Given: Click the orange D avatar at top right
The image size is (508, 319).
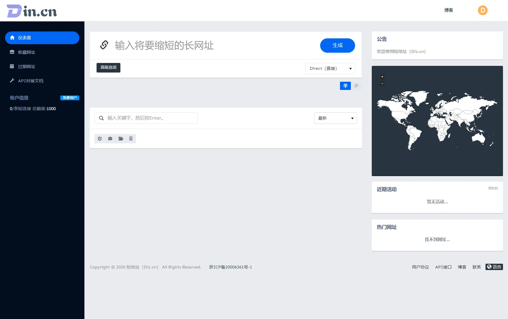Looking at the screenshot, I should coord(483,10).
